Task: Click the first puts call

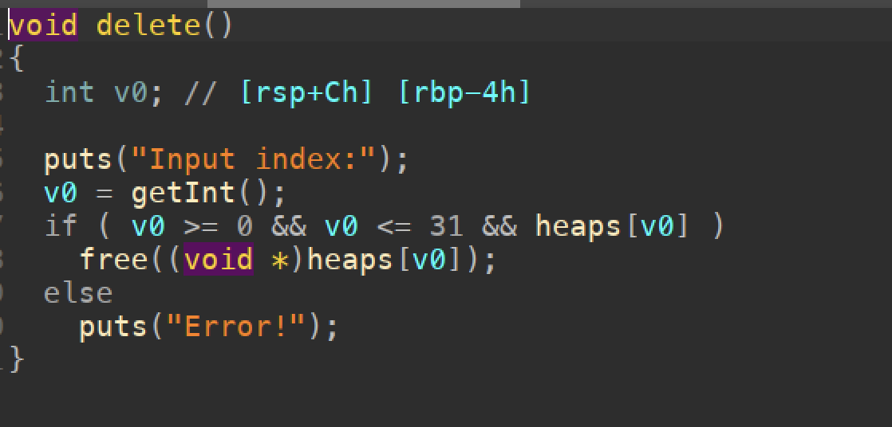Action: [78, 161]
